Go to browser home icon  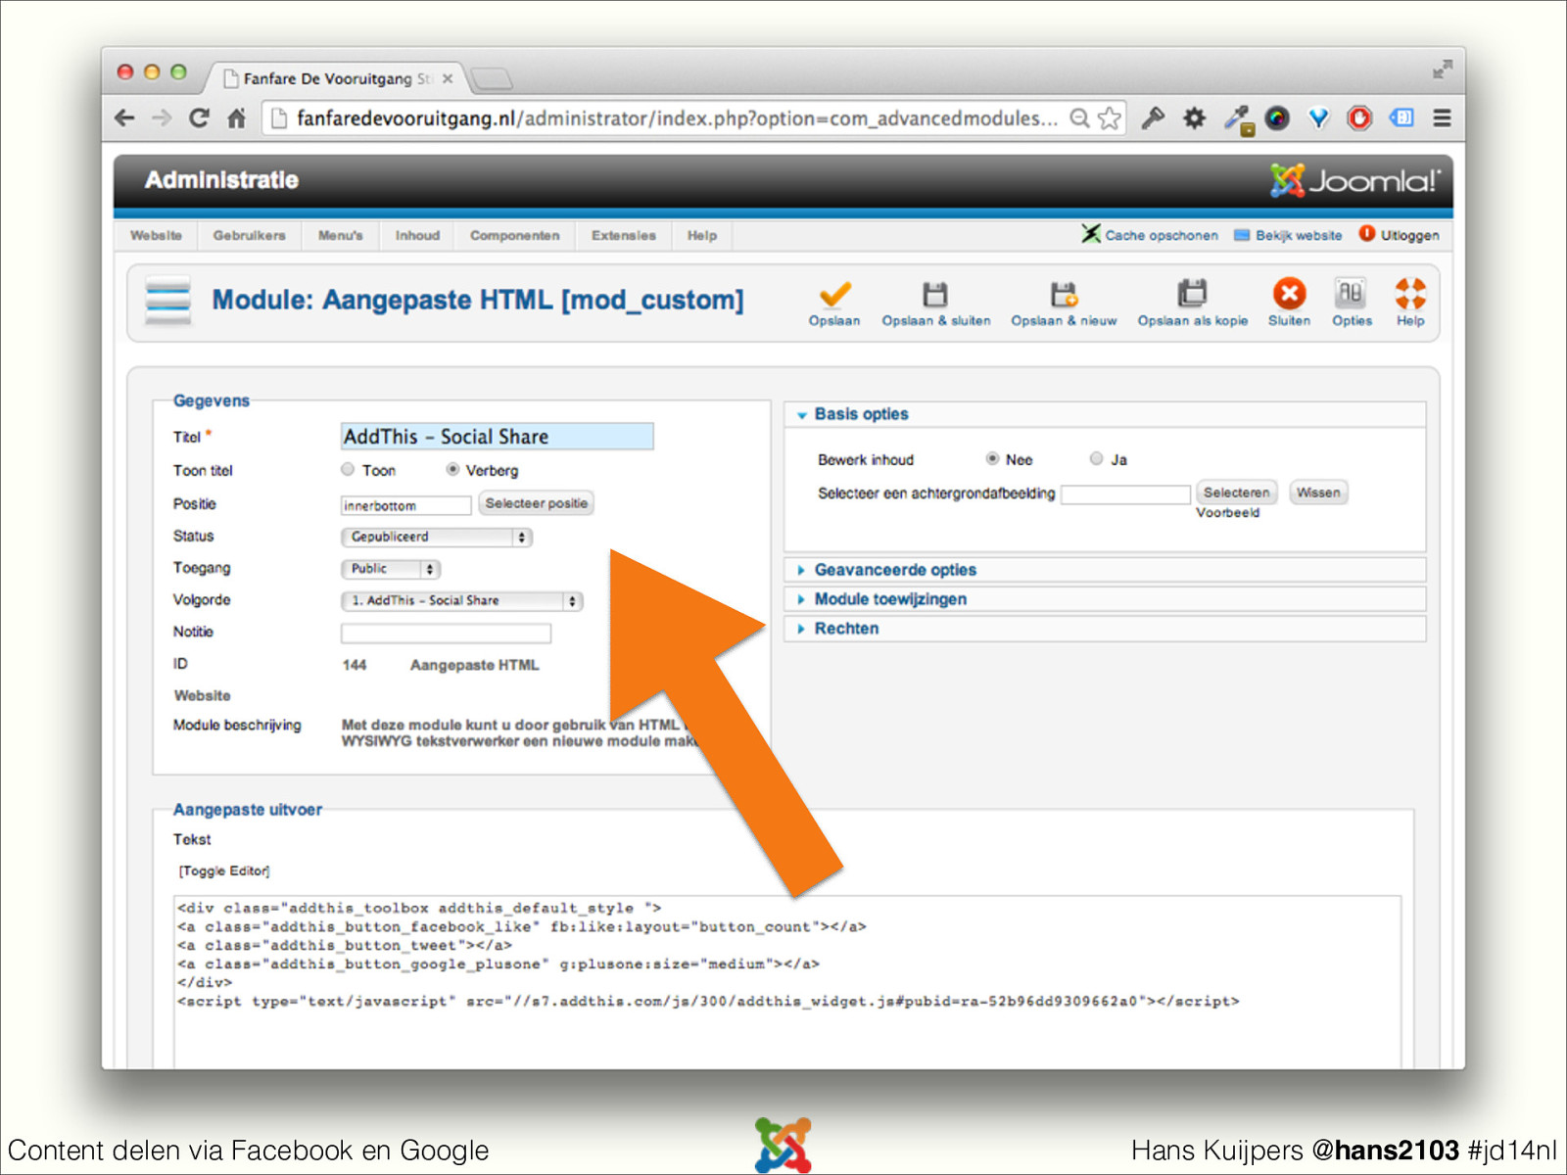click(236, 118)
